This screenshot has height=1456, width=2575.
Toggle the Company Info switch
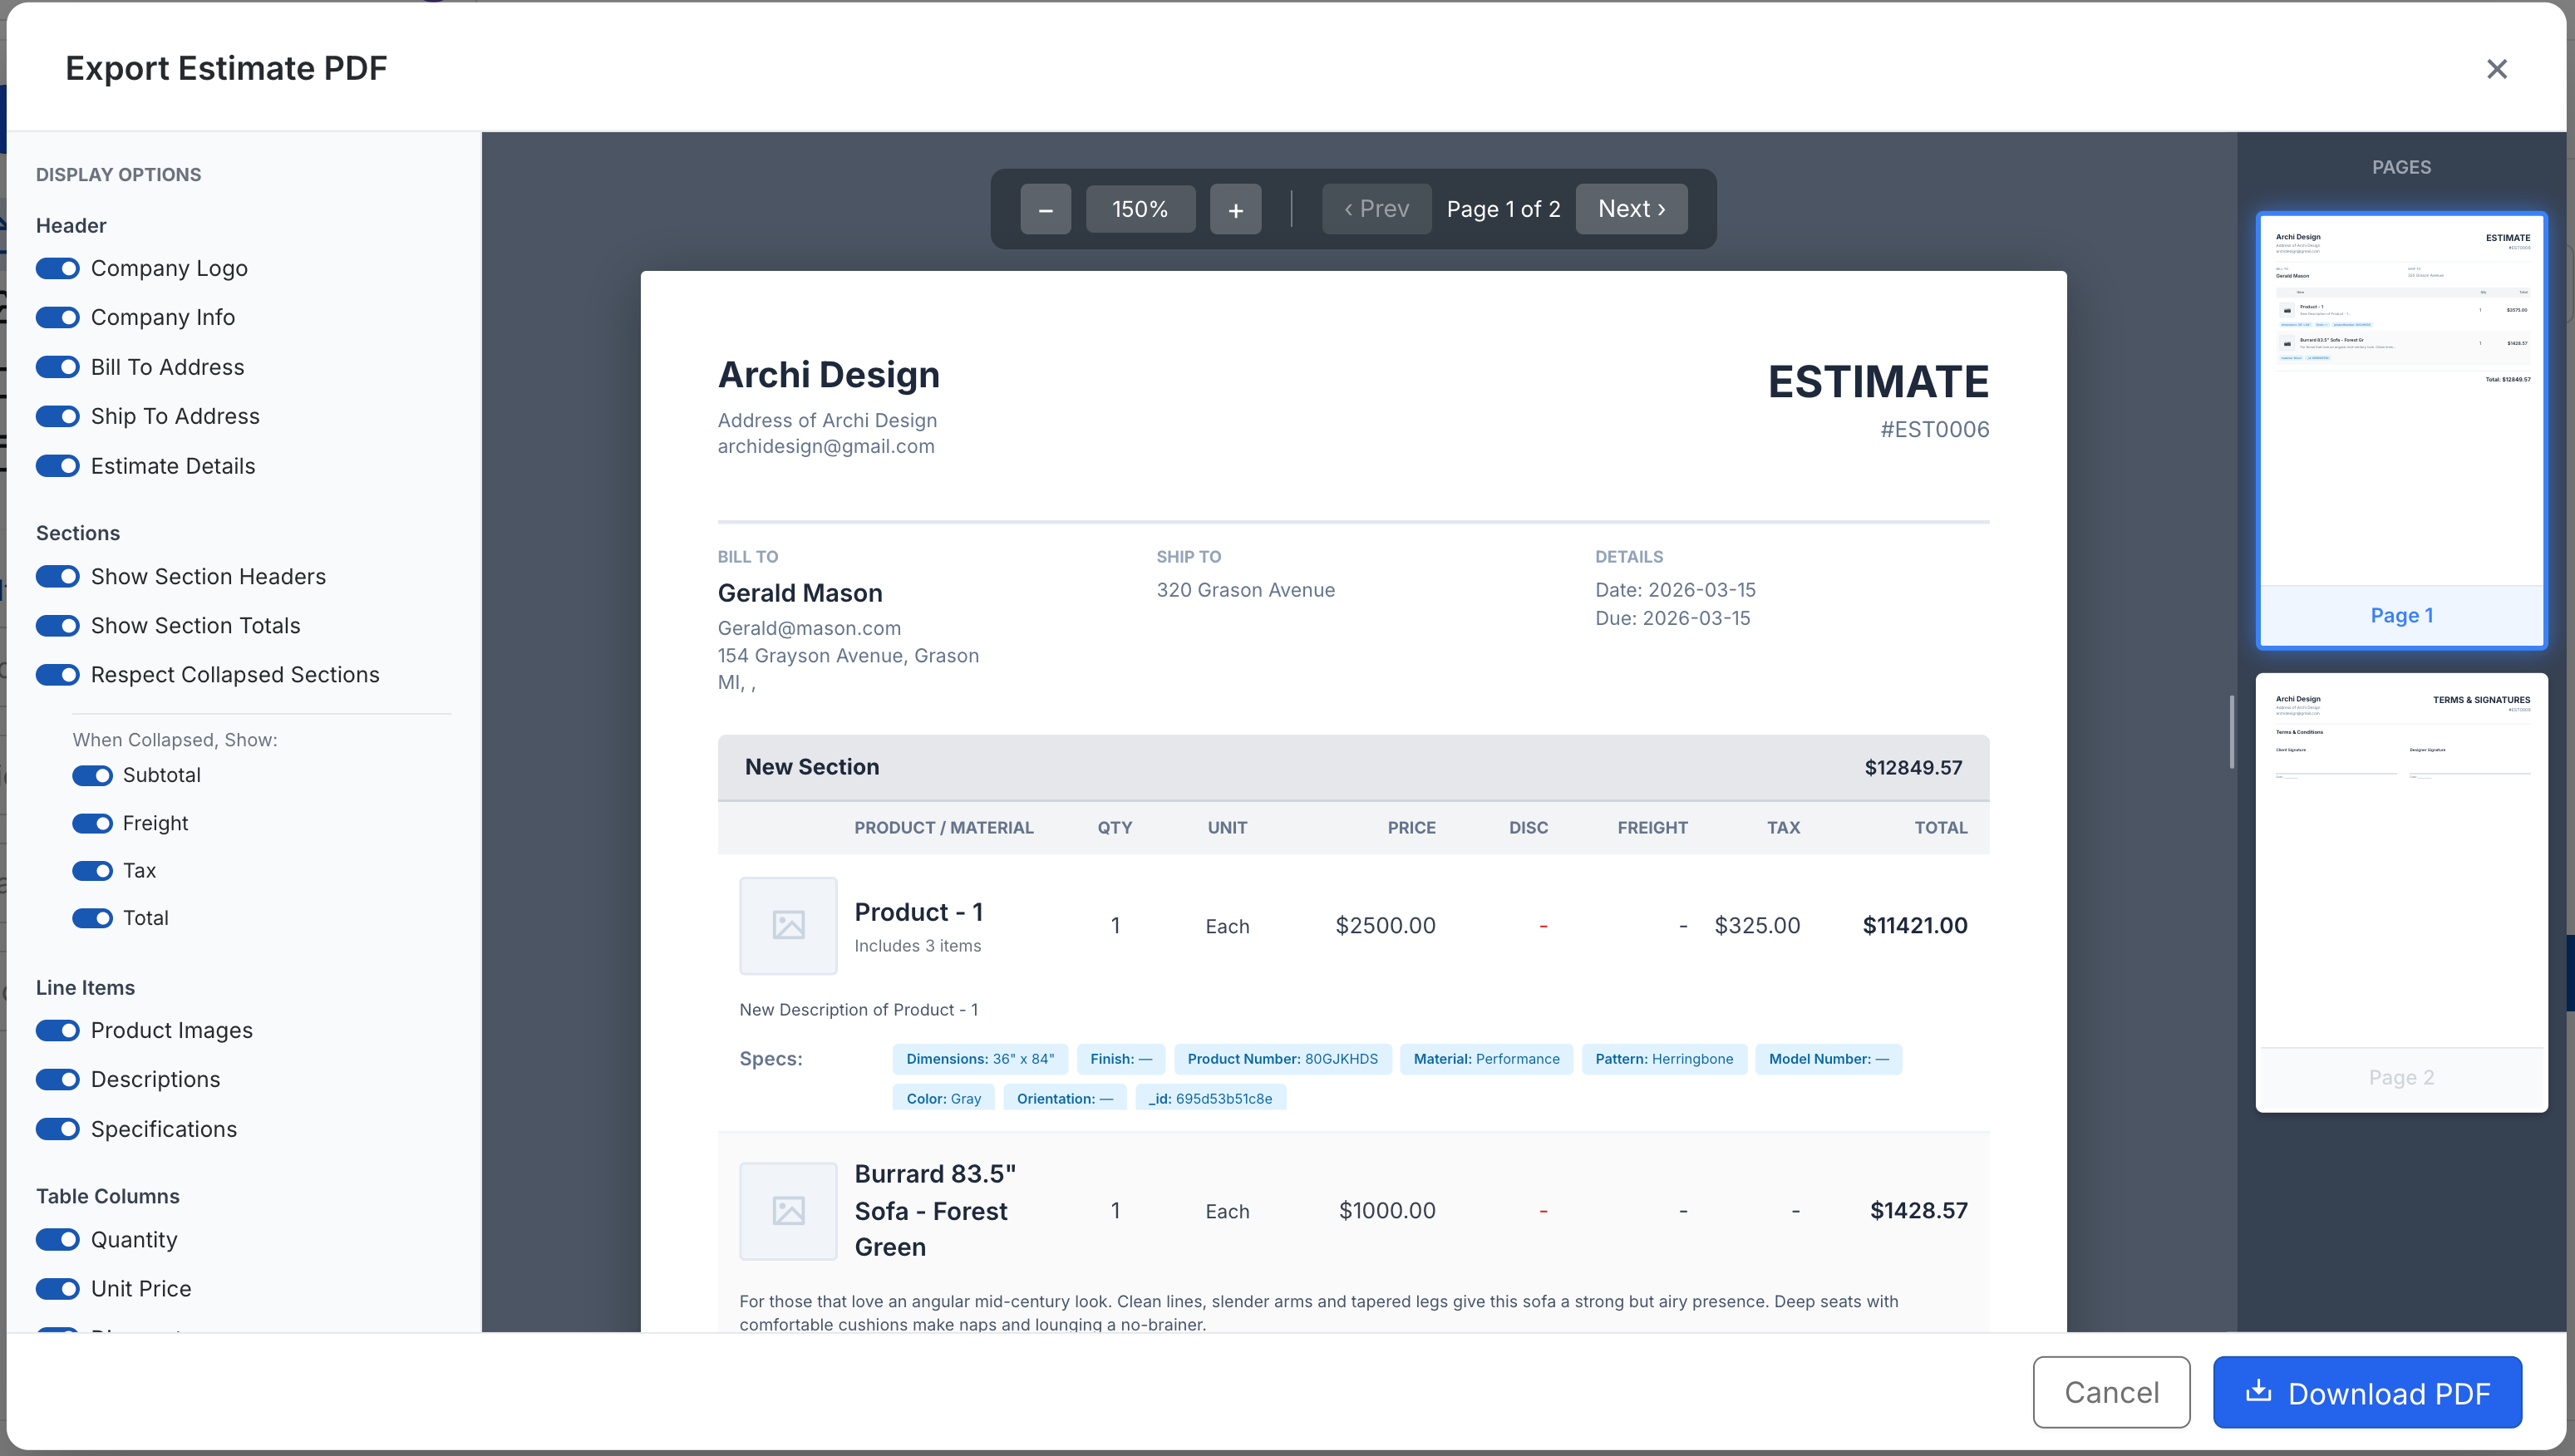pyautogui.click(x=58, y=317)
